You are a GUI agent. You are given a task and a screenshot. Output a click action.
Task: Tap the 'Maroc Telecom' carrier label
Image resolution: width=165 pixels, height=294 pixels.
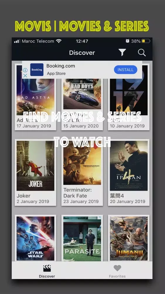click(38, 41)
